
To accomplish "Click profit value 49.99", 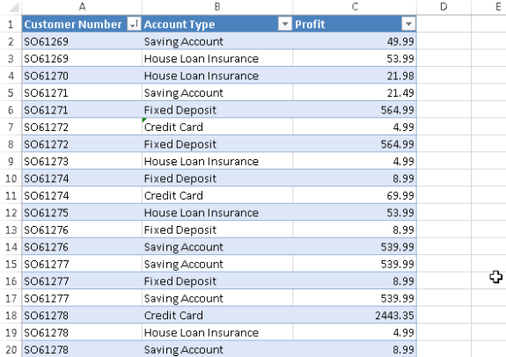I will tap(355, 41).
